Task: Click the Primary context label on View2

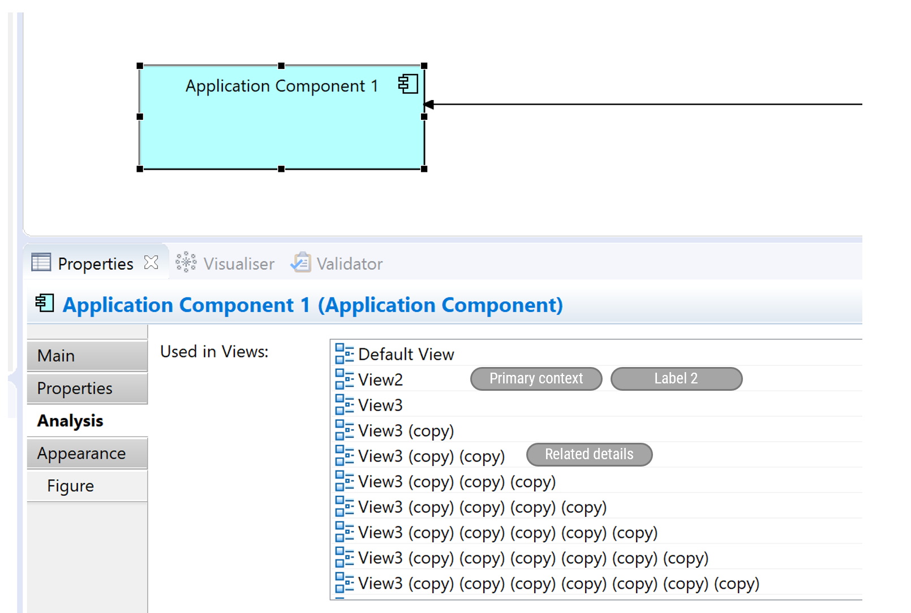Action: pyautogui.click(x=536, y=379)
